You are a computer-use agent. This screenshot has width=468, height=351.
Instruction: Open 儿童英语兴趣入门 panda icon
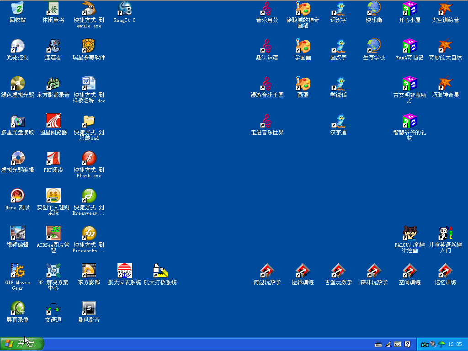(x=445, y=234)
